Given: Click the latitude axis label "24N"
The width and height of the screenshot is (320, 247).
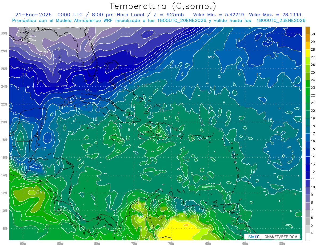Looking at the screenshot, I should point(4,87).
